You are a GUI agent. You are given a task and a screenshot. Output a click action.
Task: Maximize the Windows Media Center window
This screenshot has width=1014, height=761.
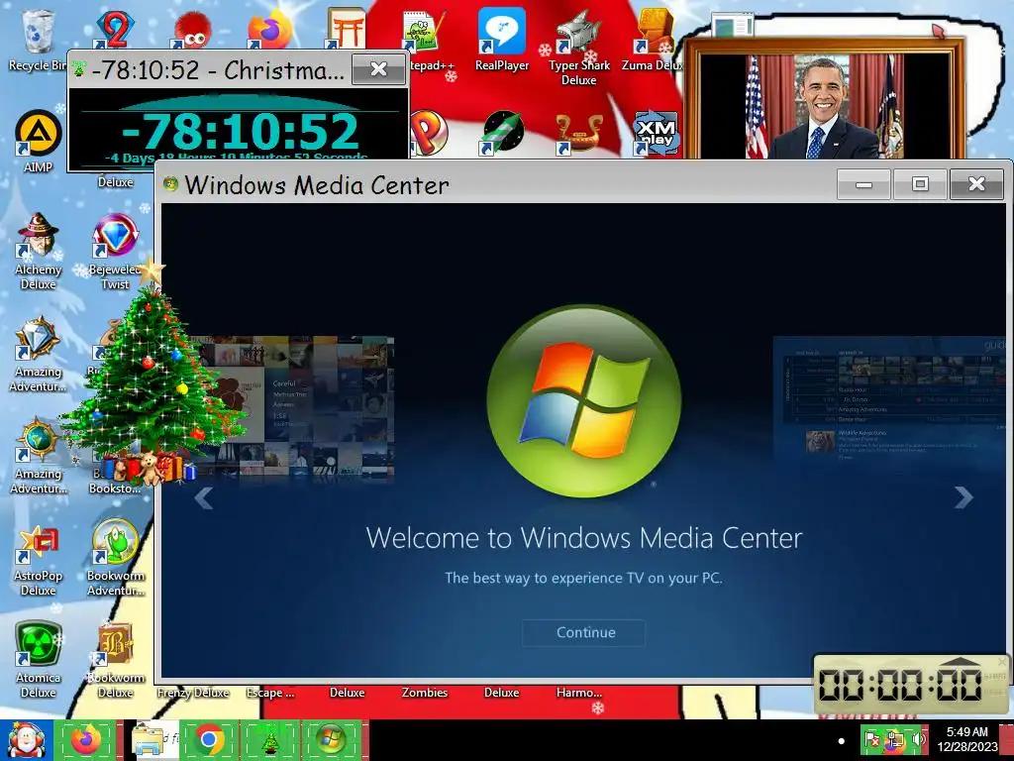point(920,184)
